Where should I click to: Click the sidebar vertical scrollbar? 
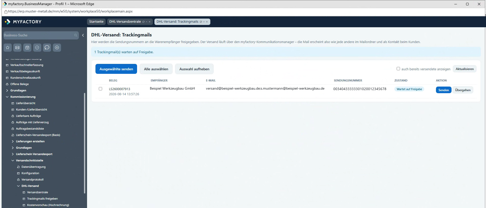pos(84,143)
